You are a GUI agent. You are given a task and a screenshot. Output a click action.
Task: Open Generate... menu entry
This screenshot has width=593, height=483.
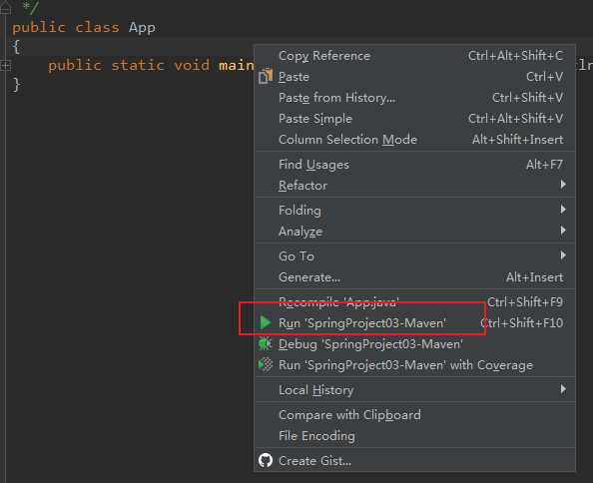pyautogui.click(x=415, y=277)
